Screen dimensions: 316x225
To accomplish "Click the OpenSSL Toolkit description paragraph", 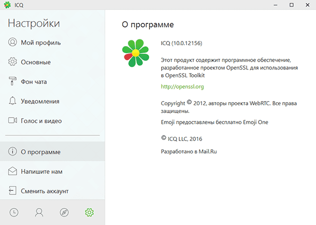I will tap(229, 68).
